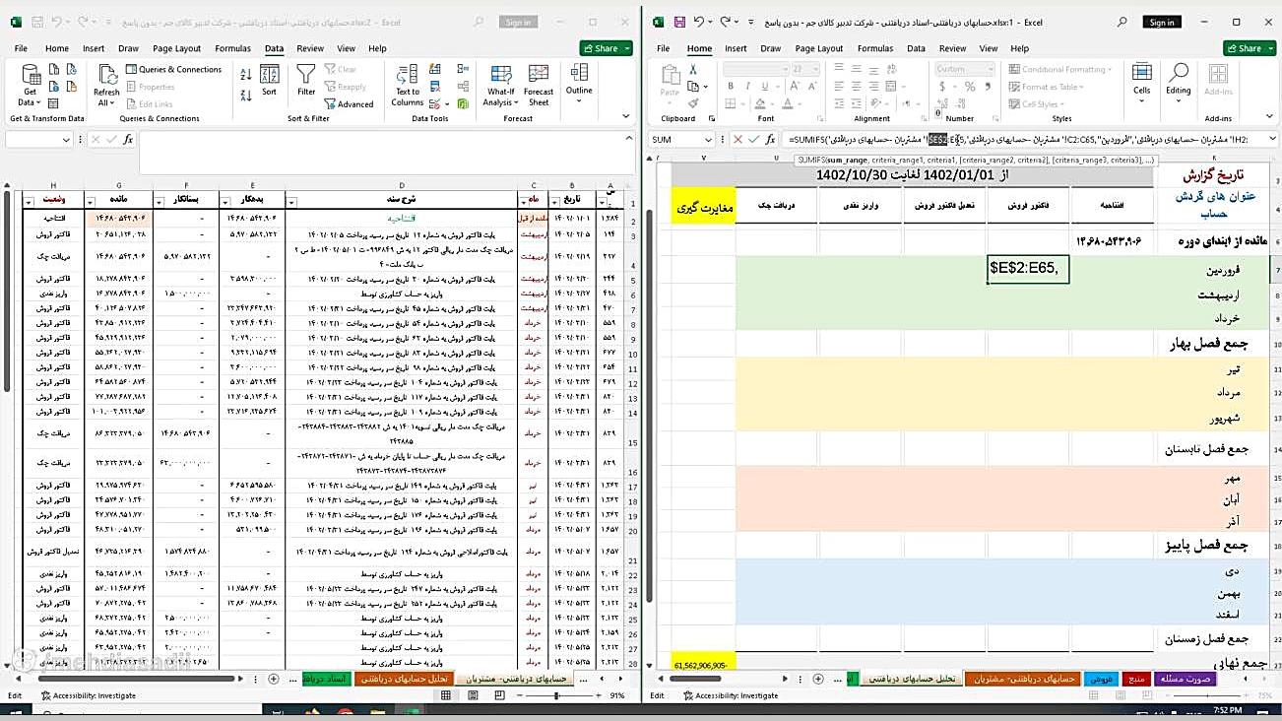Click the left window horizontal scrollbar
This screenshot has height=721, width=1282.
coord(138,679)
